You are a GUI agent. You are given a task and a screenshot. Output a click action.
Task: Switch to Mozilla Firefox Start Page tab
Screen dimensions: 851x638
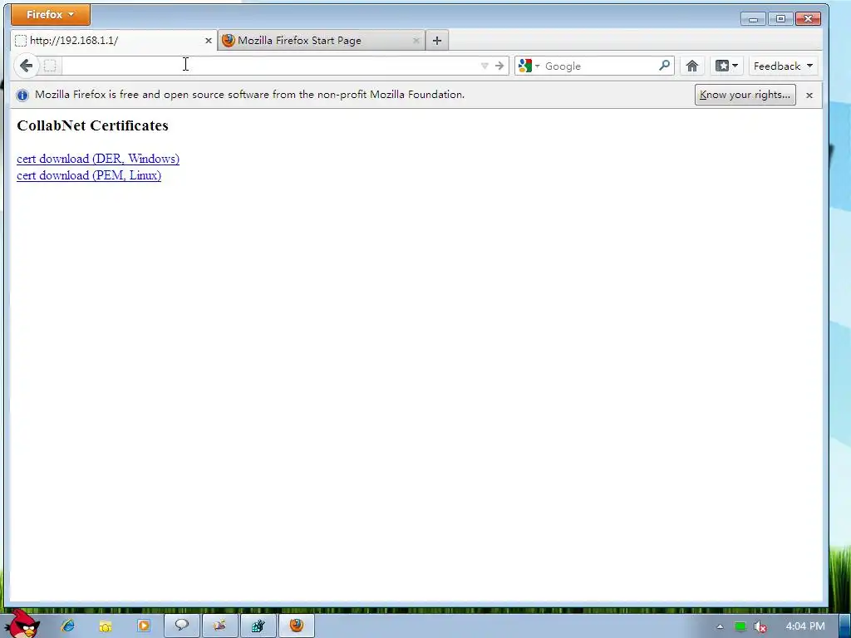[321, 41]
